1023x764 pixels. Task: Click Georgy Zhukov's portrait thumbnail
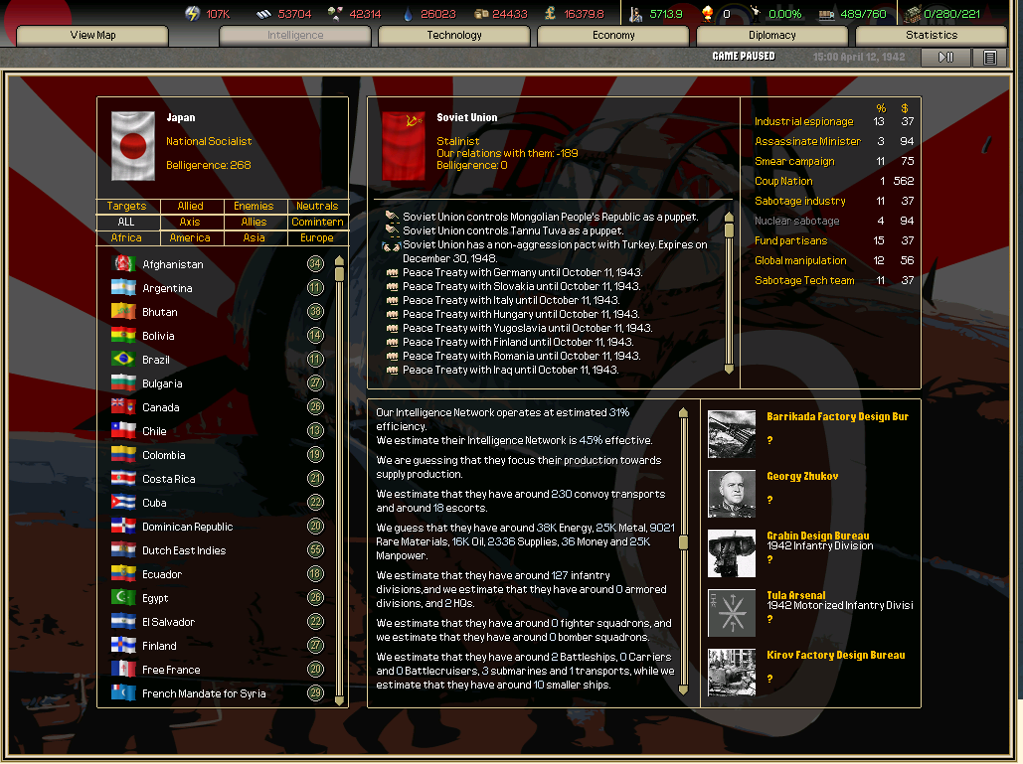732,494
